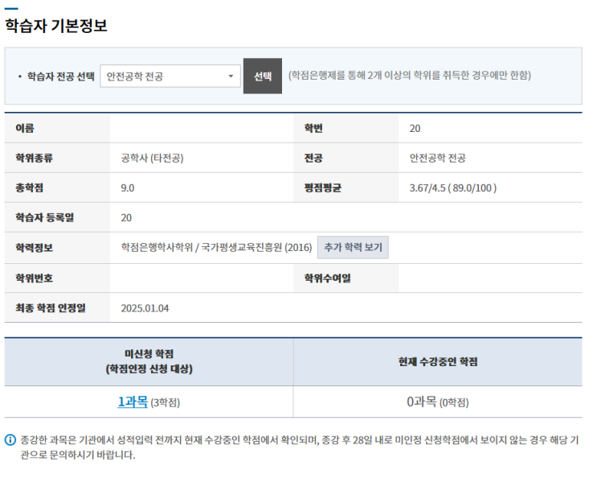Select the 공학사 (타전공) degree type value
Screen dimensions: 597x478
[153, 158]
